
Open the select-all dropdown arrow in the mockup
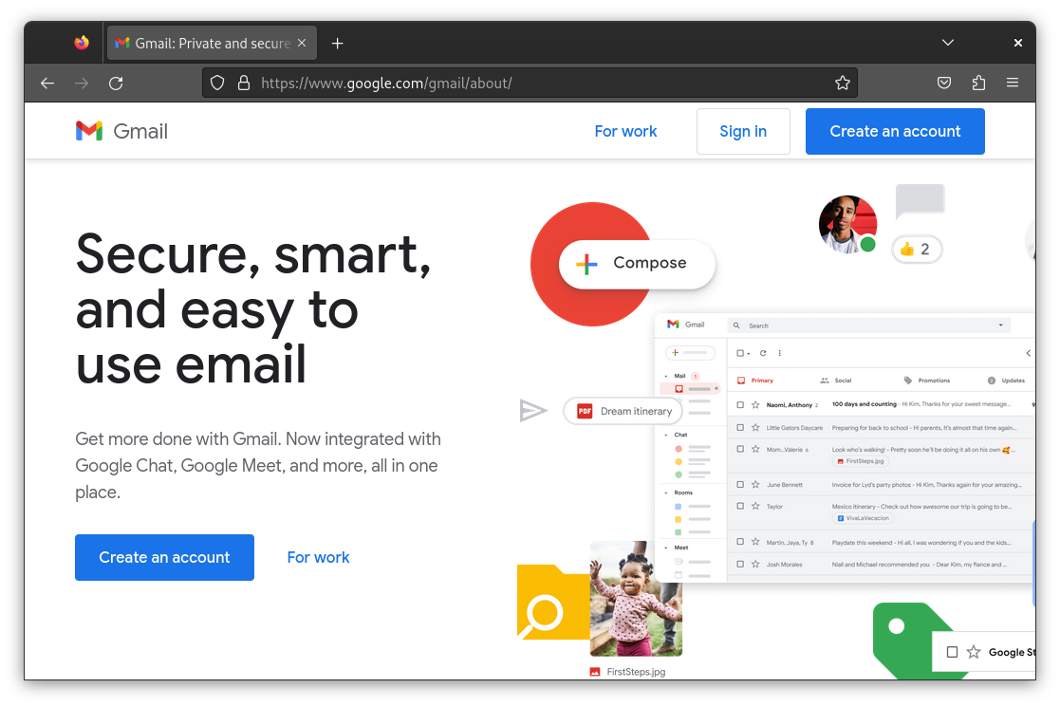(x=749, y=352)
